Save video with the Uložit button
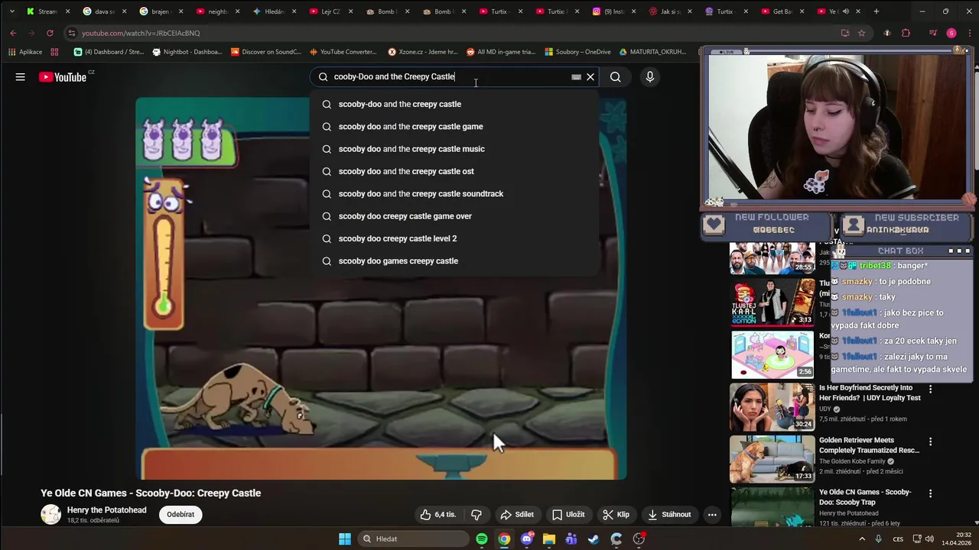The width and height of the screenshot is (979, 550). (x=568, y=514)
